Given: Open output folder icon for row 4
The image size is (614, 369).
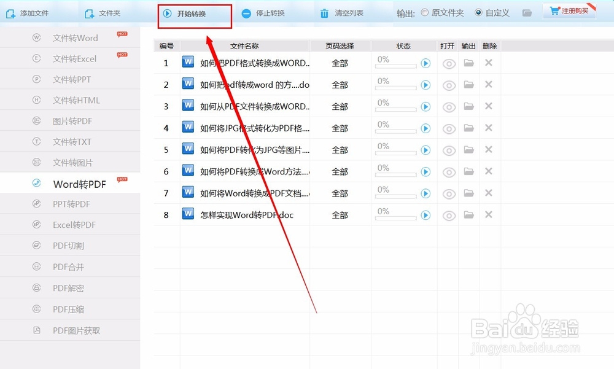Looking at the screenshot, I should [468, 128].
